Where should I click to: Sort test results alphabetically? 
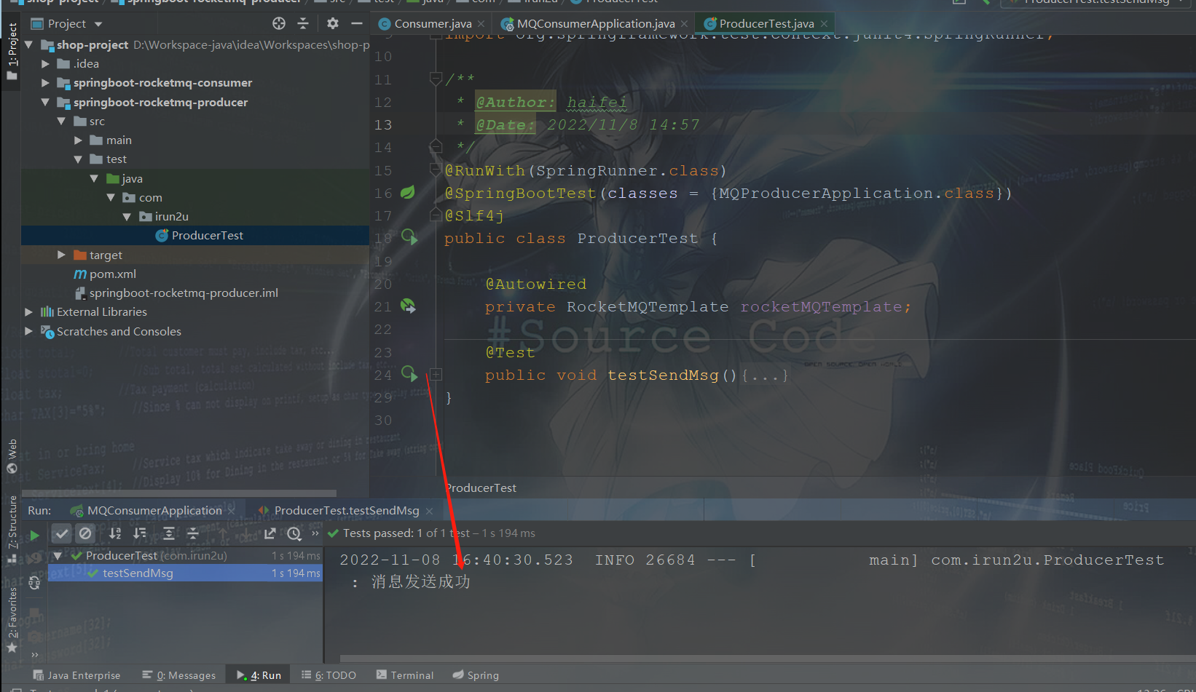click(115, 533)
